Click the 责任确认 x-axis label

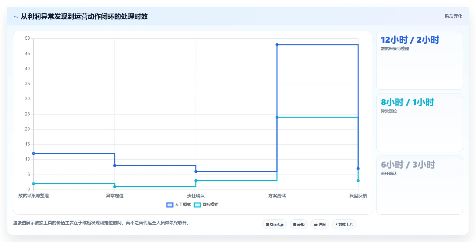tap(196, 196)
